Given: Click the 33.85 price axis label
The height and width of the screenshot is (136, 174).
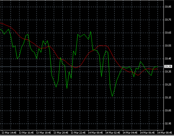Looking at the screenshot, I should [168, 7].
